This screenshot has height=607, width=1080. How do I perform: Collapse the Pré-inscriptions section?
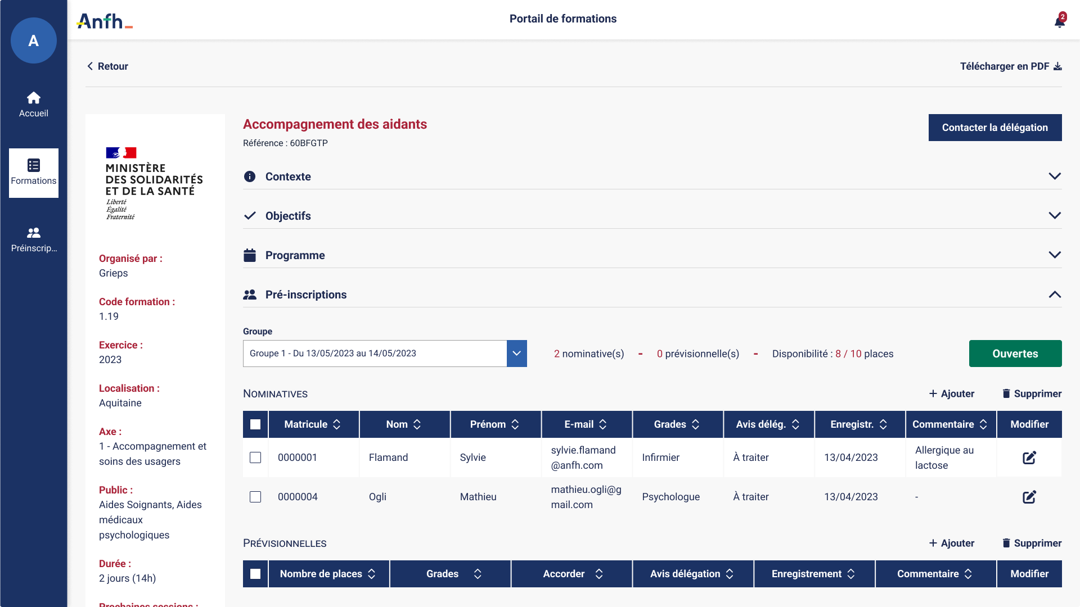(x=1055, y=295)
